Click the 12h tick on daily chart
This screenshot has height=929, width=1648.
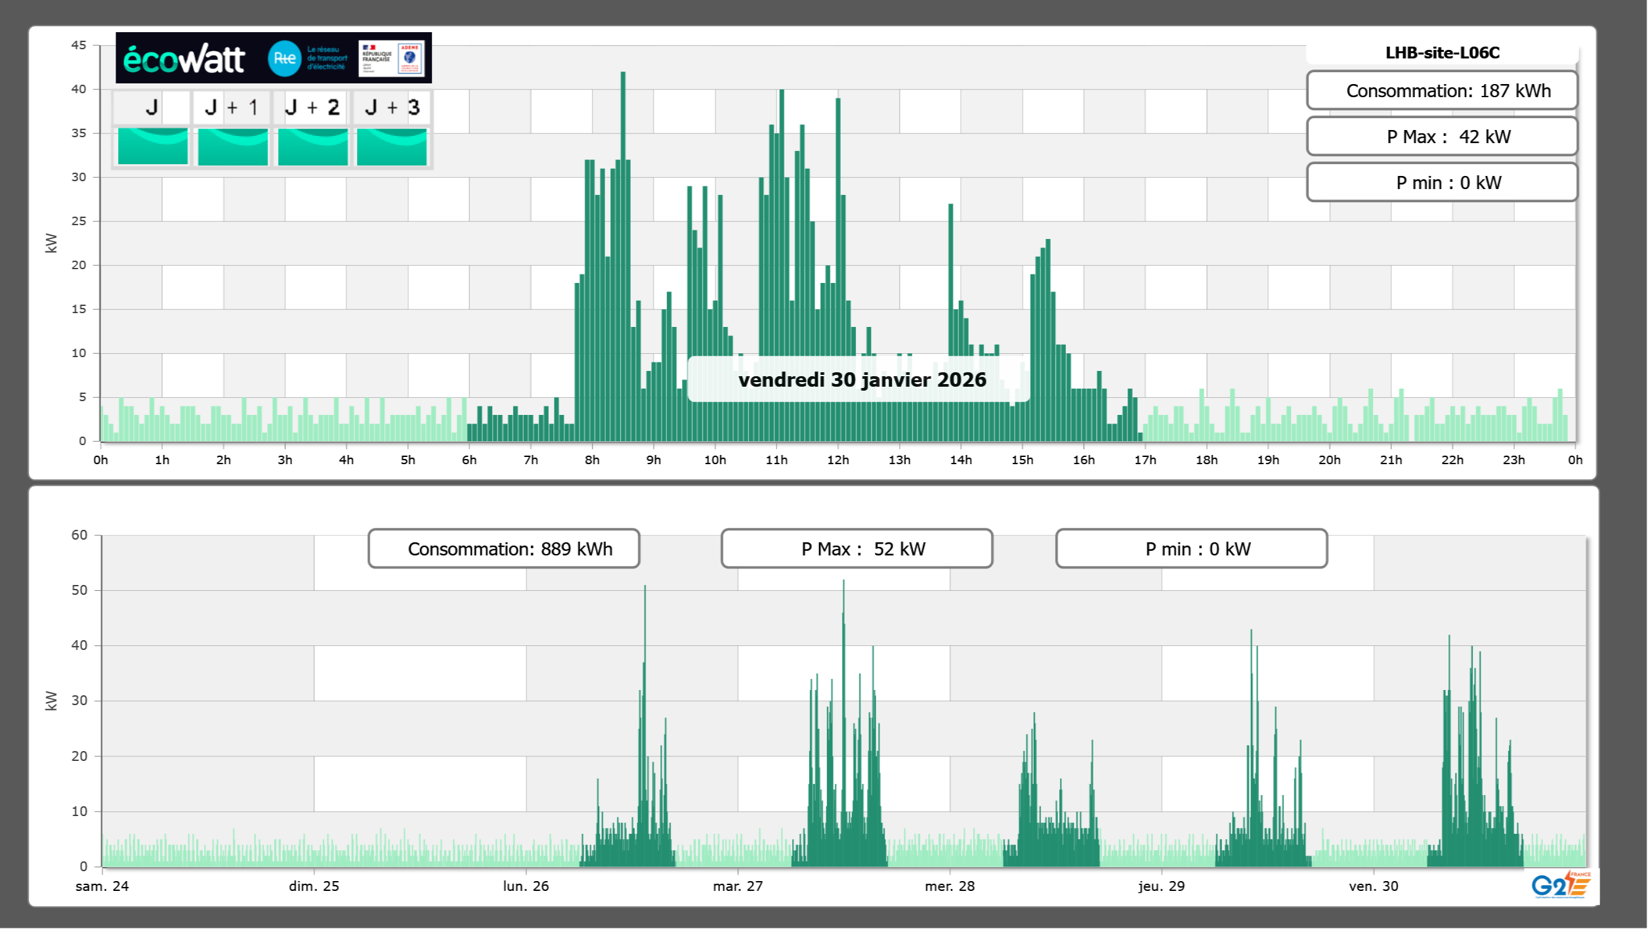(x=837, y=460)
